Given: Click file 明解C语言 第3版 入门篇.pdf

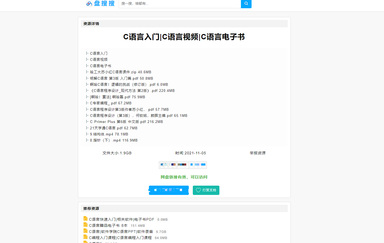Looking at the screenshot, I should coord(122,78).
